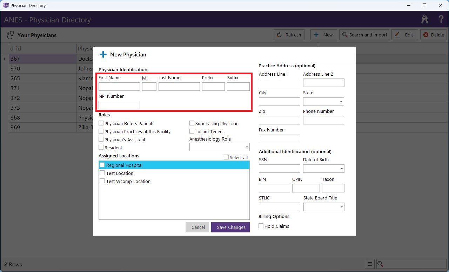Click the Zip field
449x272 pixels.
click(x=280, y=120)
